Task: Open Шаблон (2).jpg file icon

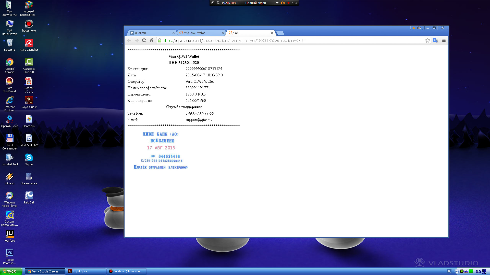Action: 29,85
